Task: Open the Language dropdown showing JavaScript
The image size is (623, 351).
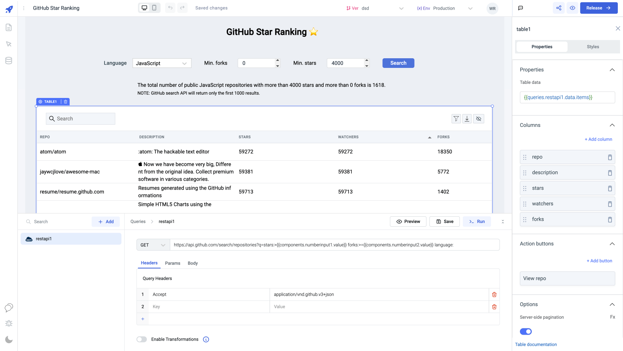Action: (161, 63)
